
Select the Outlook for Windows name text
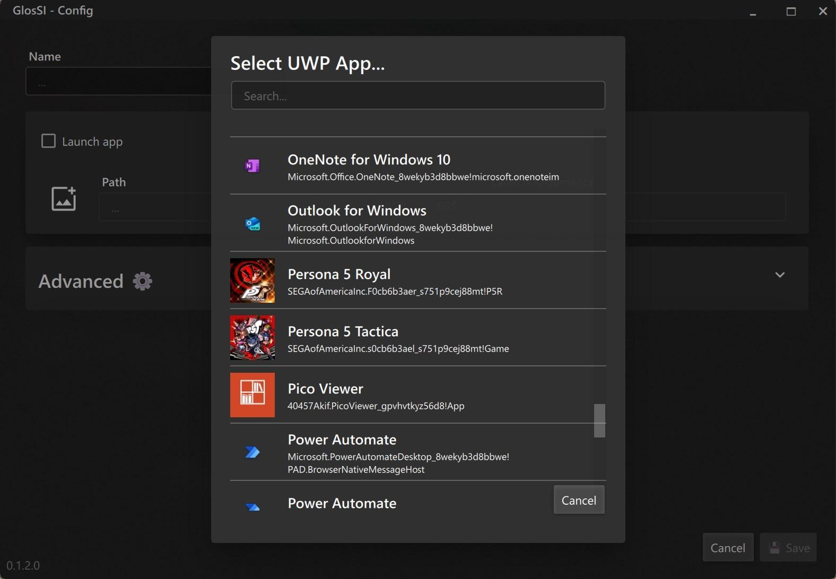[x=356, y=210]
